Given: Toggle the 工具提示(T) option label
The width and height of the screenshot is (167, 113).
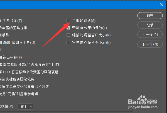Looking at the screenshot, I should [x=11, y=21].
